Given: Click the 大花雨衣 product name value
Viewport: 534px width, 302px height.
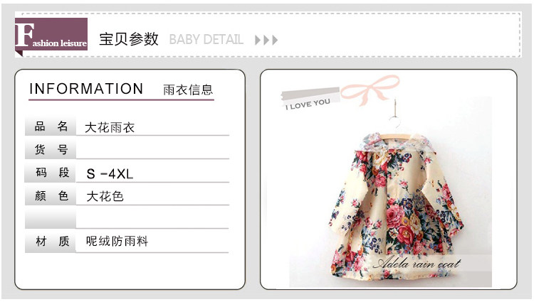Looking at the screenshot, I should [110, 128].
